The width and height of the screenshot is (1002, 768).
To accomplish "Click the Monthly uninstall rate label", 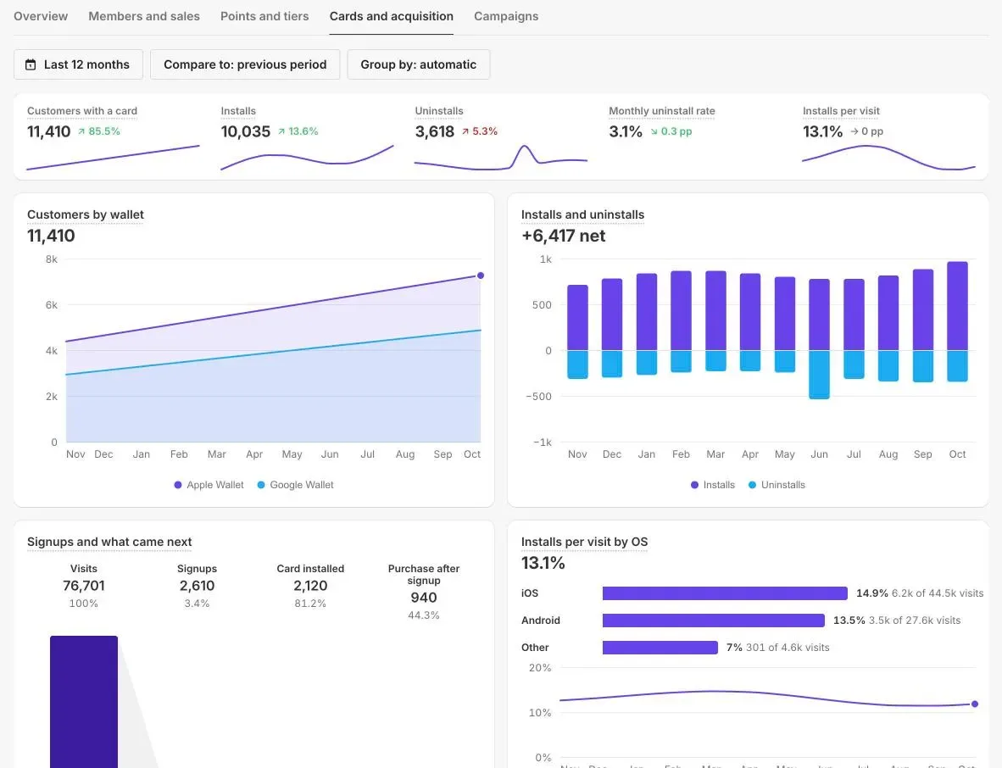I will [x=661, y=110].
